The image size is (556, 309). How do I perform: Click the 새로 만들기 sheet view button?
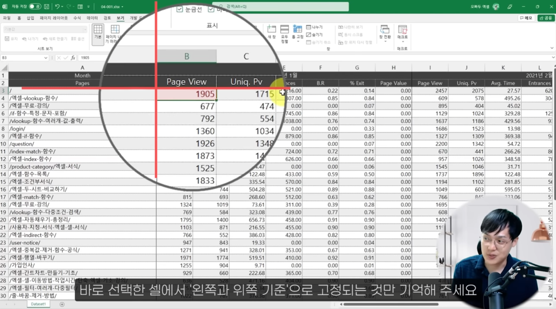pyautogui.click(x=55, y=39)
